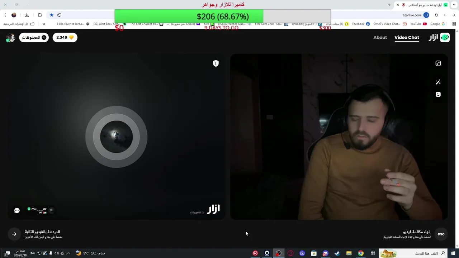Open Chrome downloads icon
Image resolution: width=459 pixels, height=258 pixels.
pos(27,15)
